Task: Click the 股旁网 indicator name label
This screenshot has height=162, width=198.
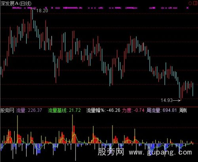Action: [x=7, y=110]
